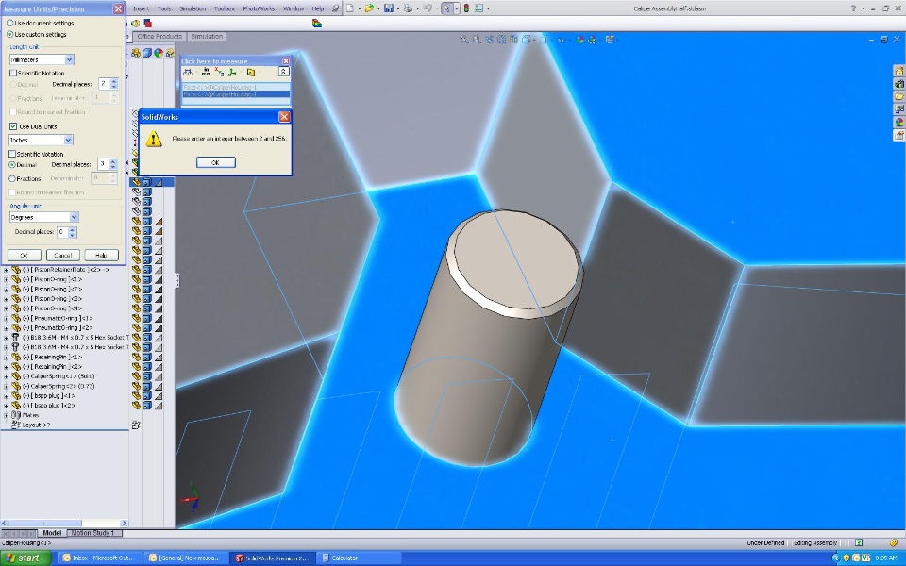Expand the Mates tree node
Image resolution: width=906 pixels, height=566 pixels.
tap(7, 415)
